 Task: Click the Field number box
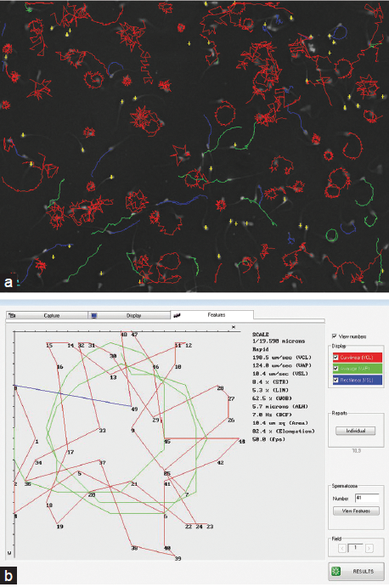pos(356,548)
